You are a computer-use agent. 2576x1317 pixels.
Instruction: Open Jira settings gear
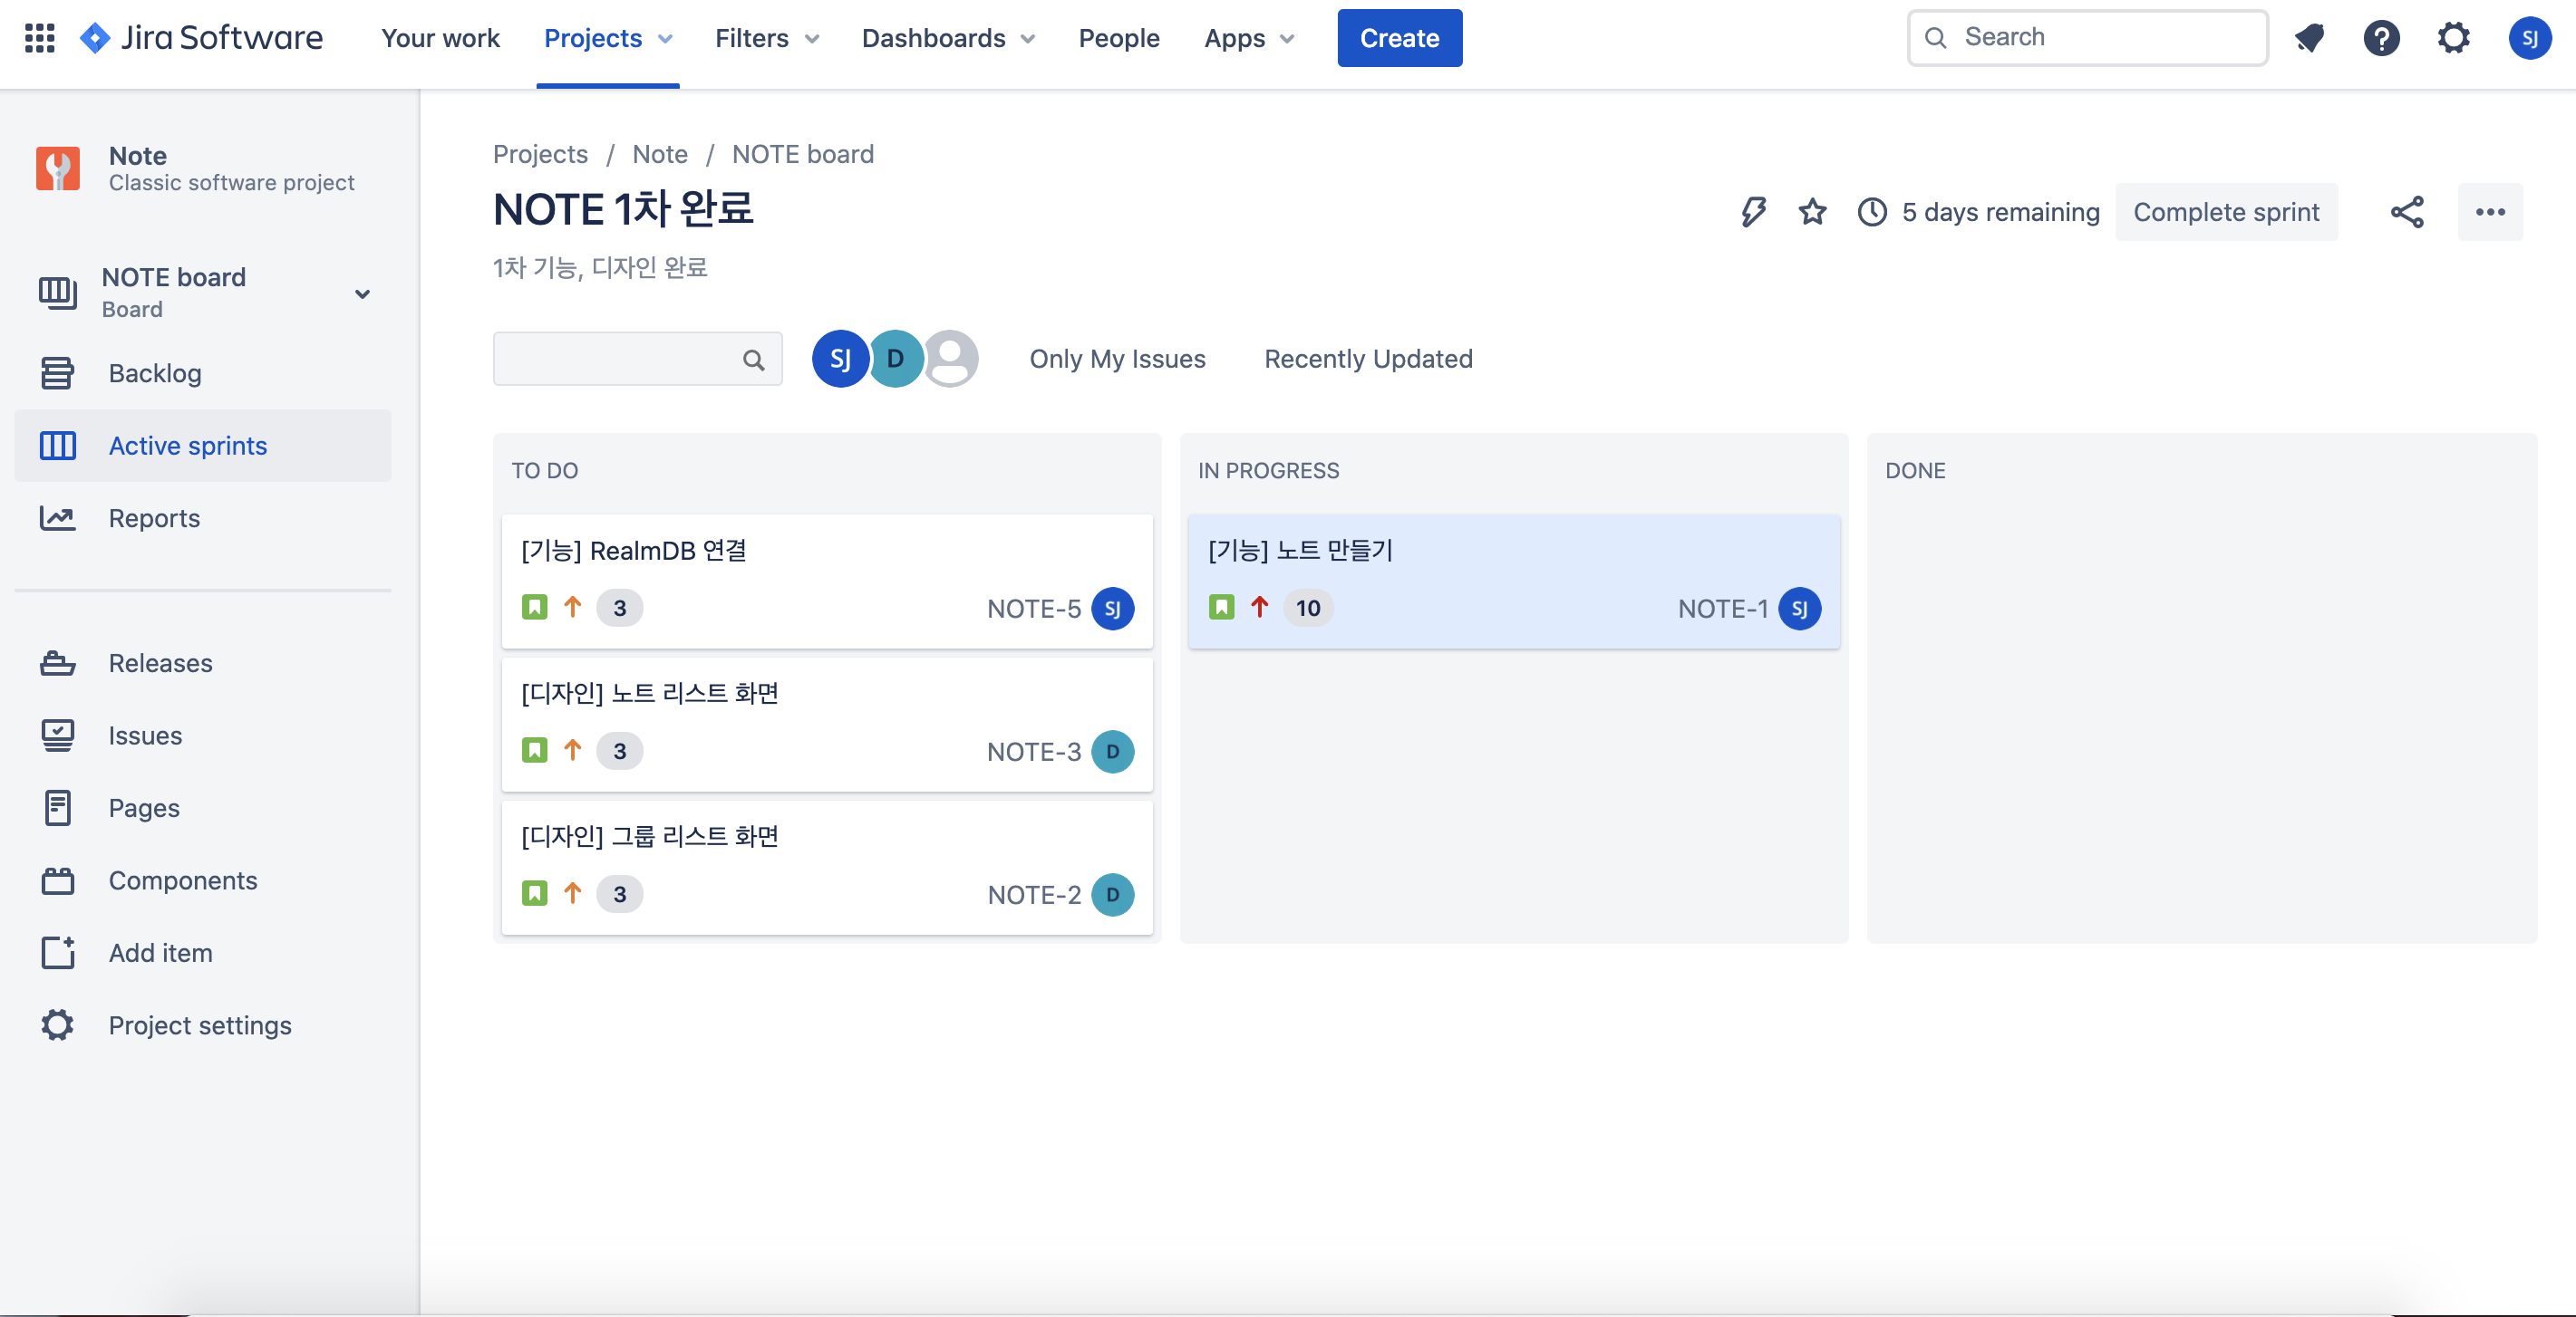[2454, 37]
